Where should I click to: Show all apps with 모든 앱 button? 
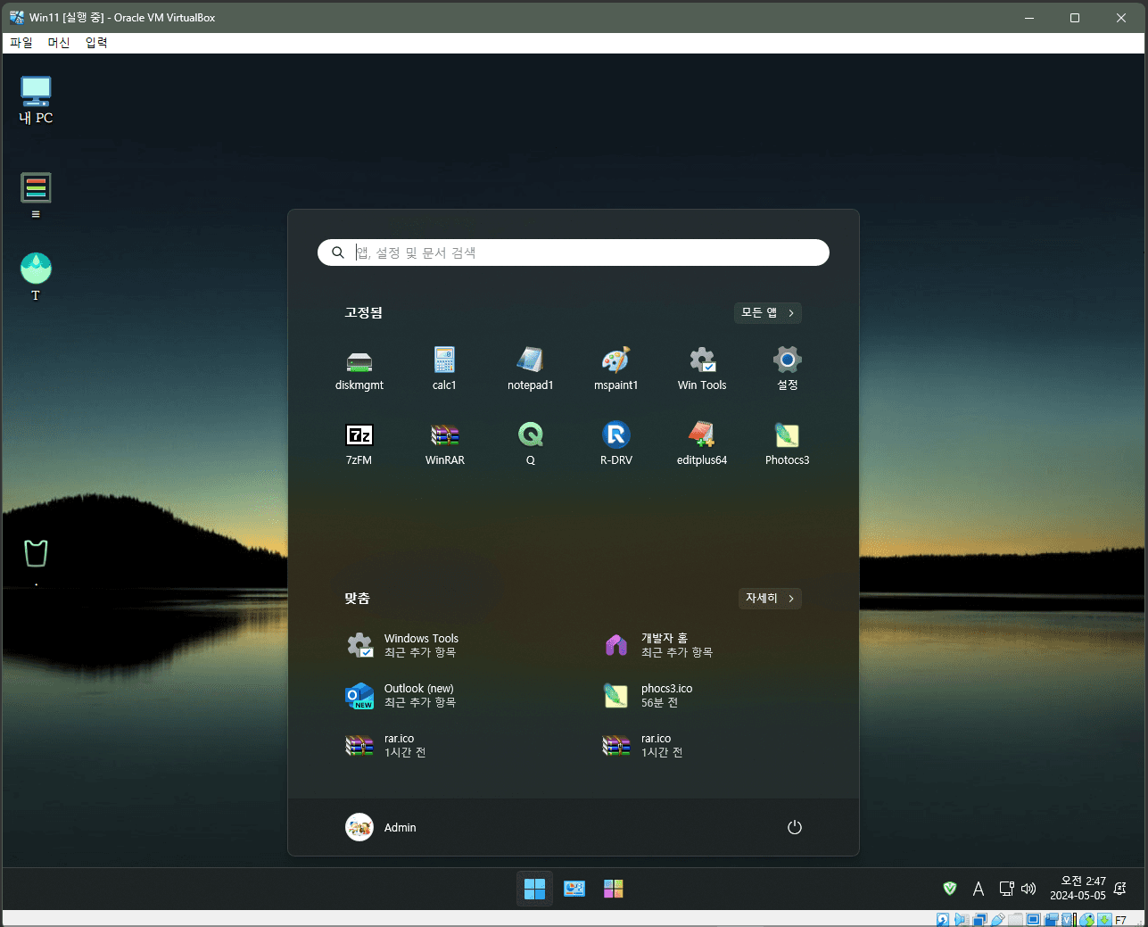768,312
